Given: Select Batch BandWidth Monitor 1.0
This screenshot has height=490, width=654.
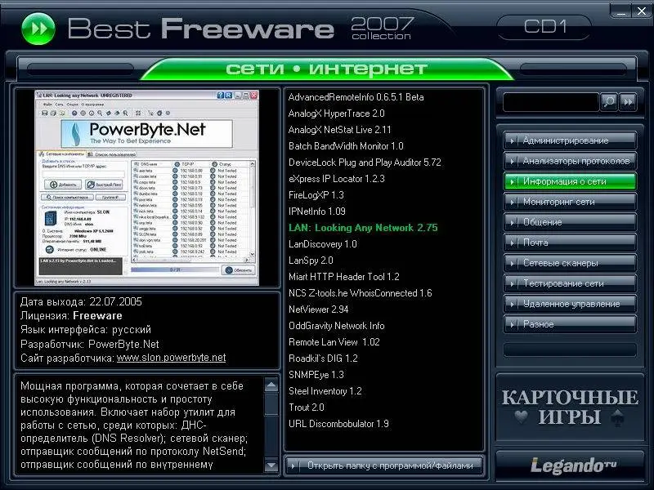Looking at the screenshot, I should 346,146.
